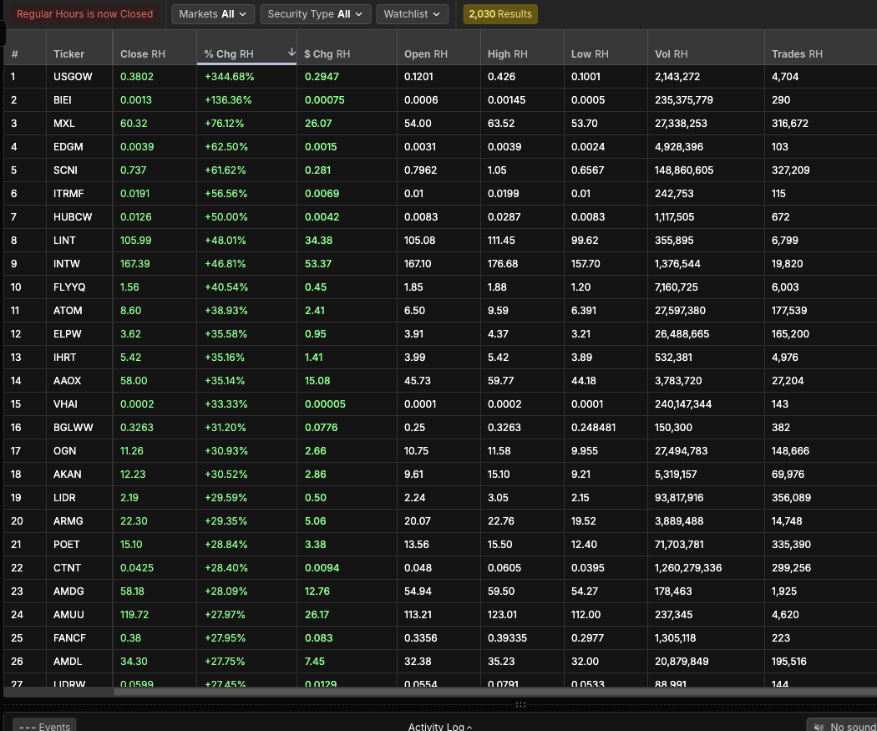Image resolution: width=877 pixels, height=731 pixels.
Task: Click the # column header
Action: [x=14, y=54]
